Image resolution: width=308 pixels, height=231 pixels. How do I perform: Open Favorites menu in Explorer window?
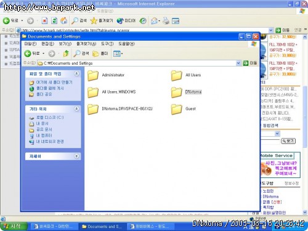pos(86,44)
